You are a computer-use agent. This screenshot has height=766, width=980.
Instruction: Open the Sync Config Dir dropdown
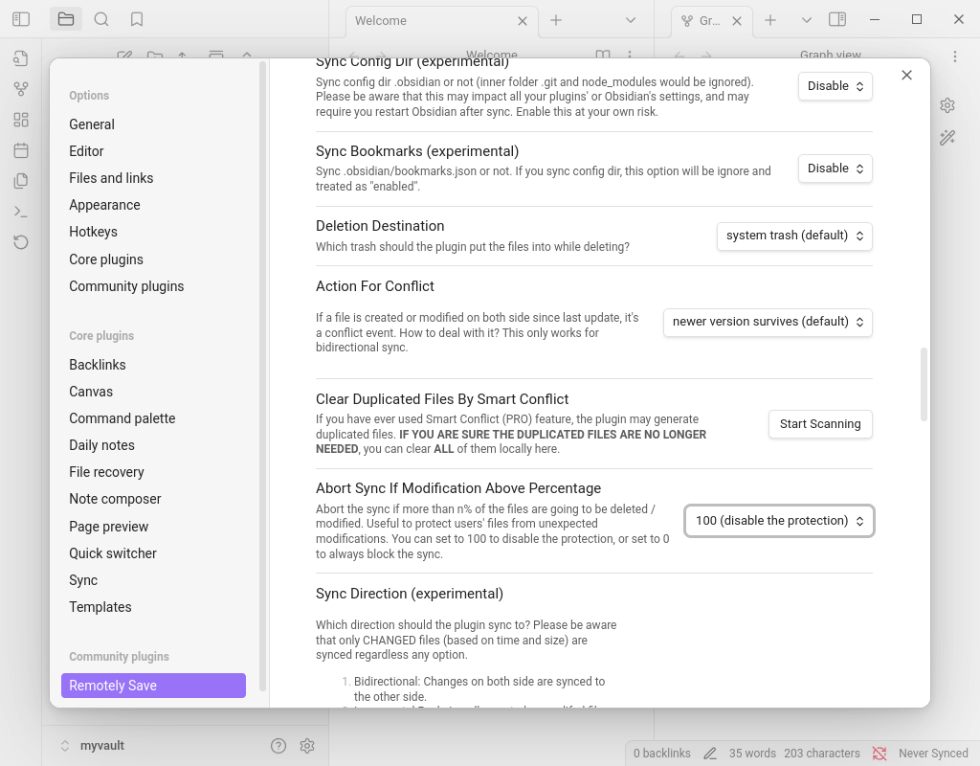point(835,86)
